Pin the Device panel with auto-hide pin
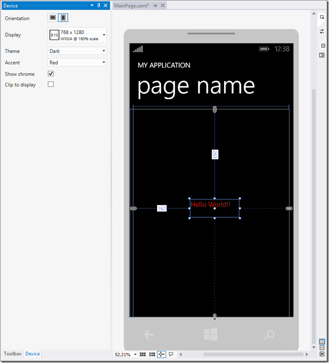This screenshot has height=363, width=329. [x=99, y=5]
